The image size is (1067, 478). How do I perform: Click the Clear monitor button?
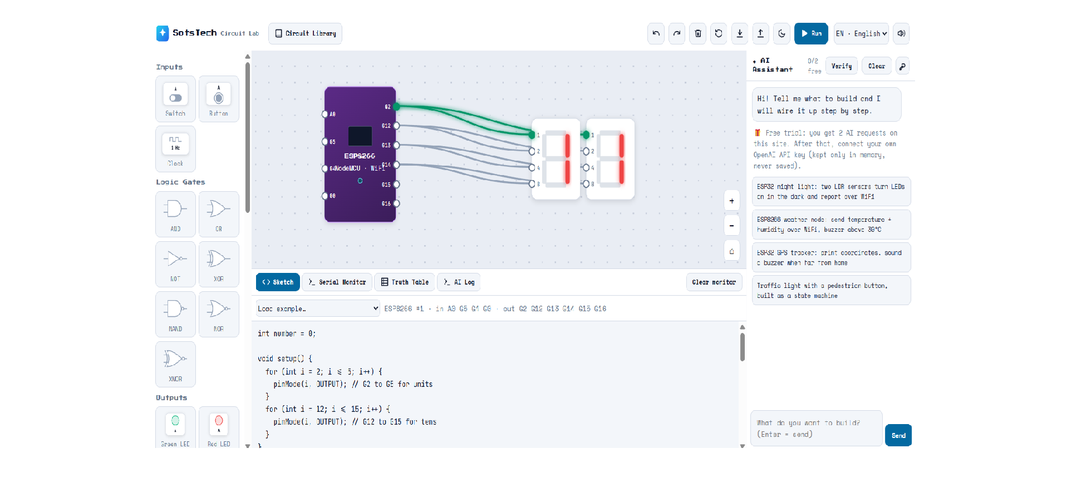coord(714,282)
